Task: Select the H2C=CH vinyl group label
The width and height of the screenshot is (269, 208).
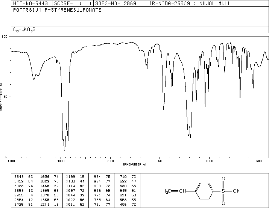Action: (175, 191)
